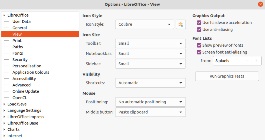
Task: Click the add icon theme extension button
Action: click(181, 24)
